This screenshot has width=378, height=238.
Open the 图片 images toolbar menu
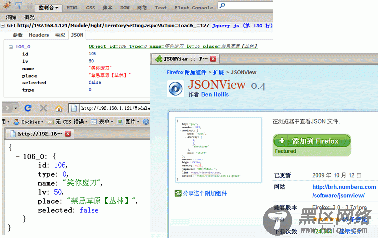point(128,122)
